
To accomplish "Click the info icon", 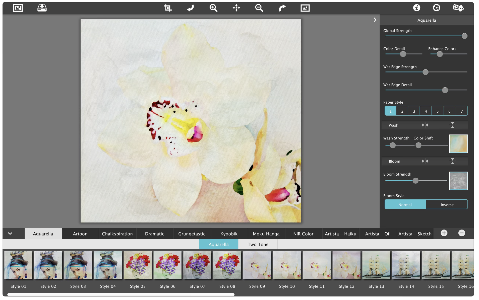I will click(x=416, y=8).
